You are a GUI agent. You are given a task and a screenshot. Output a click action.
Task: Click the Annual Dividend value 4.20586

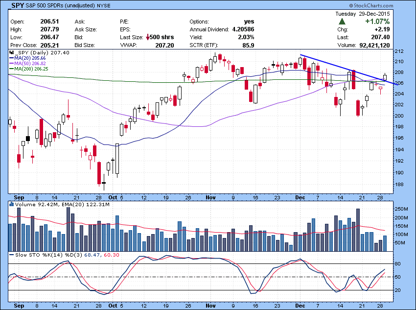click(243, 29)
